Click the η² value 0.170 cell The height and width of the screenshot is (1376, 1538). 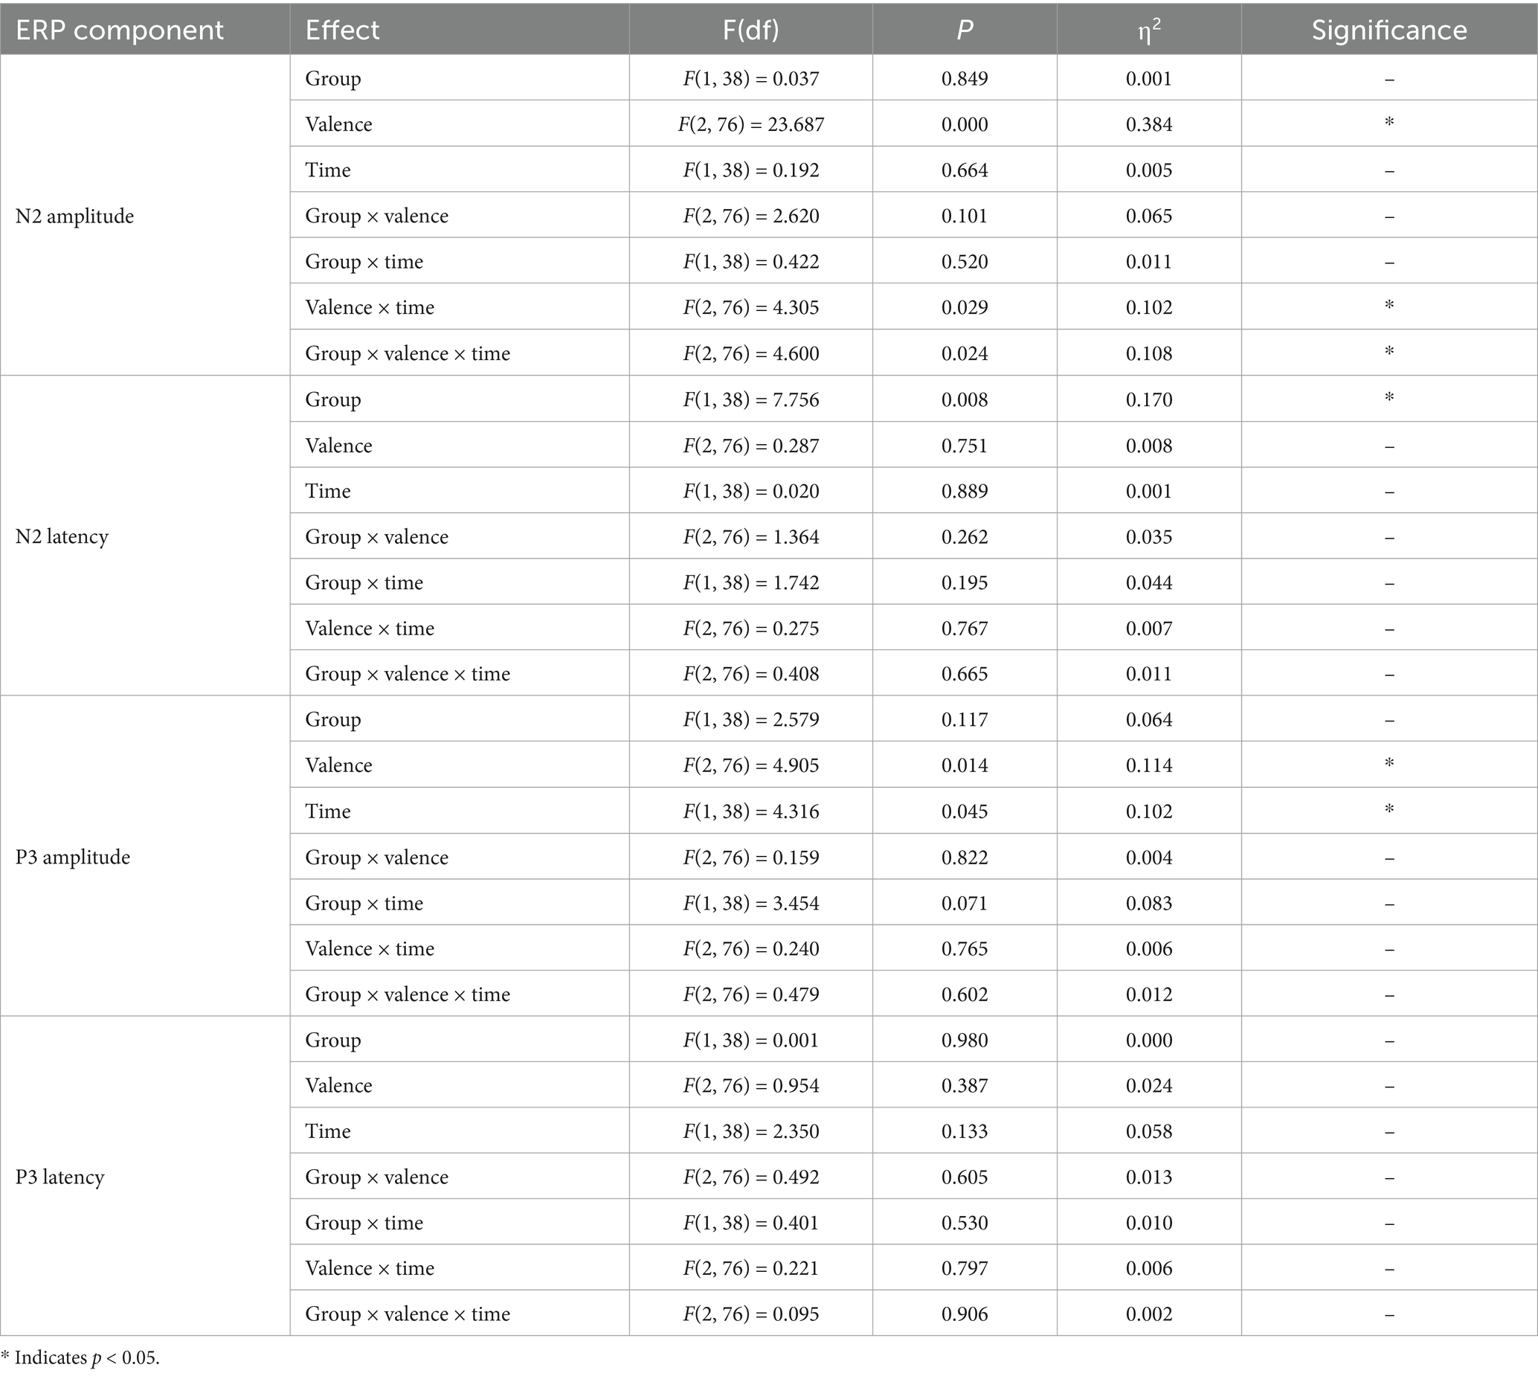tap(1149, 399)
